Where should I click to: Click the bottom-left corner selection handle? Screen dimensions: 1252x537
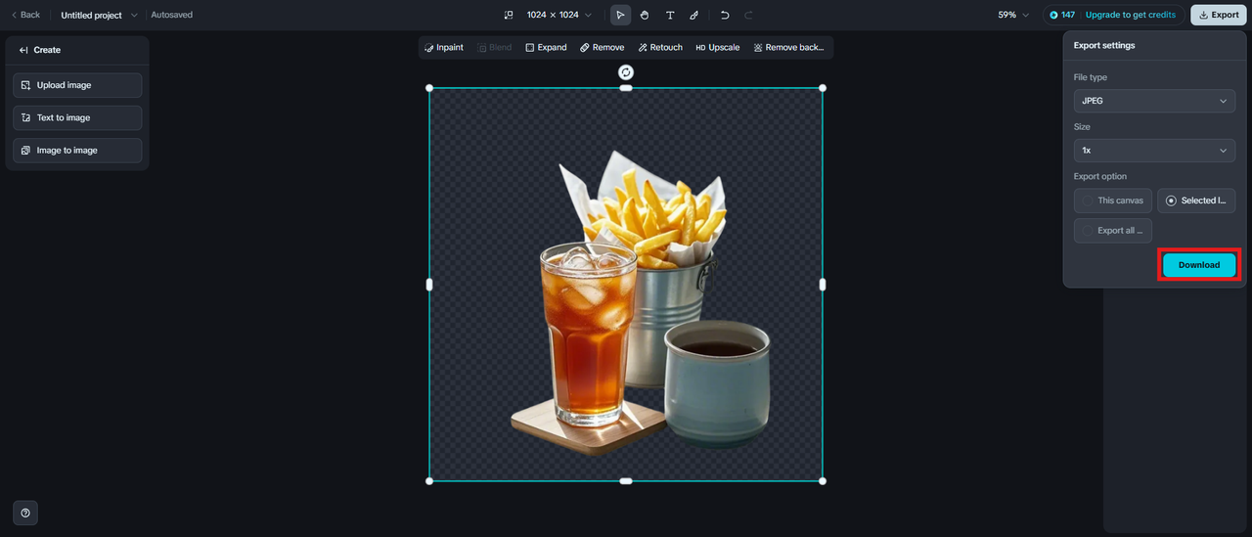429,481
